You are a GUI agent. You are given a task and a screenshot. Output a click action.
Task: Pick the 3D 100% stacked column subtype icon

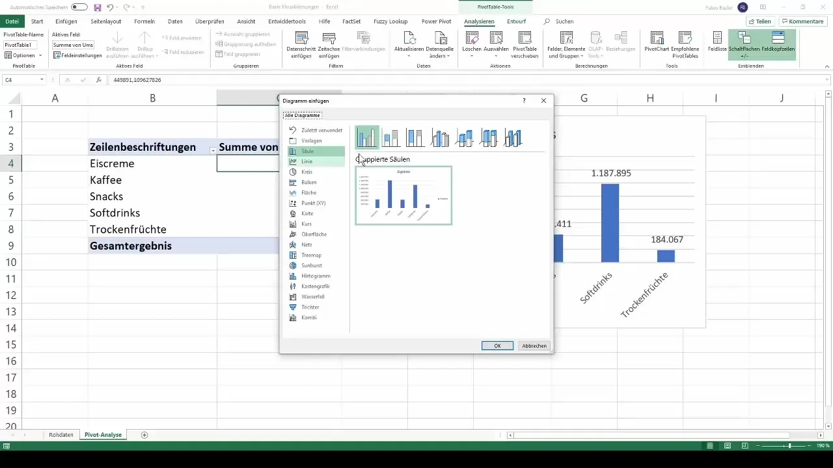489,138
